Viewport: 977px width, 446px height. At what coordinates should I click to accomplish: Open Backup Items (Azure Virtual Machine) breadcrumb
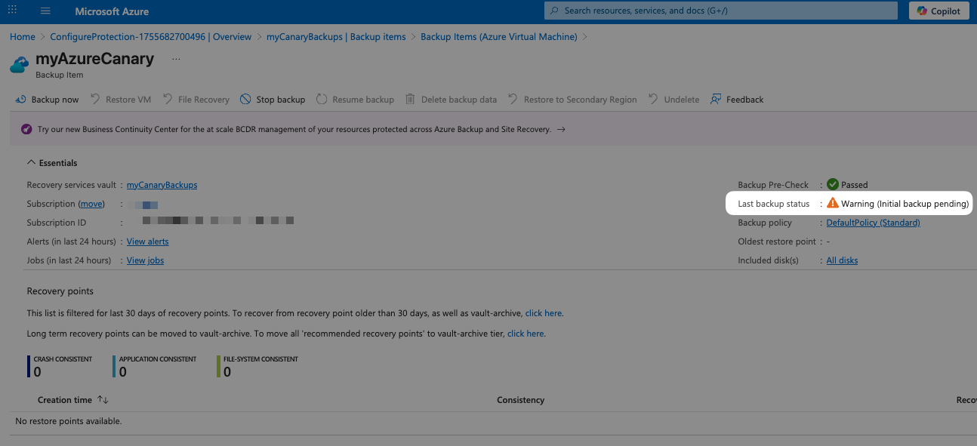pyautogui.click(x=498, y=36)
